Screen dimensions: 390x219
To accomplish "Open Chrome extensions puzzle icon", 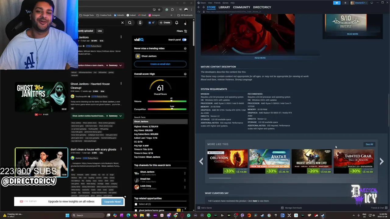I will [x=172, y=9].
